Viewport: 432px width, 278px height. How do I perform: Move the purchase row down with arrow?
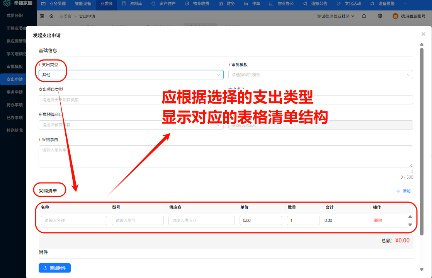pyautogui.click(x=410, y=225)
